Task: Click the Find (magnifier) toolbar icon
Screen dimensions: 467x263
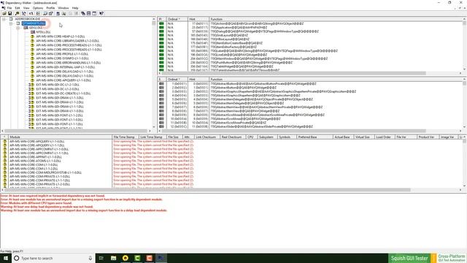Action: tap(17, 13)
